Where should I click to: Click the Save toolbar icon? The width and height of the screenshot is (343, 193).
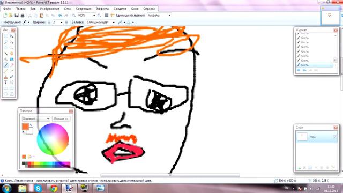coord(17,16)
